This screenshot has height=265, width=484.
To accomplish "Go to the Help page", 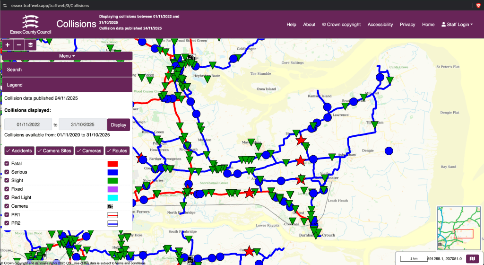I will tap(291, 25).
